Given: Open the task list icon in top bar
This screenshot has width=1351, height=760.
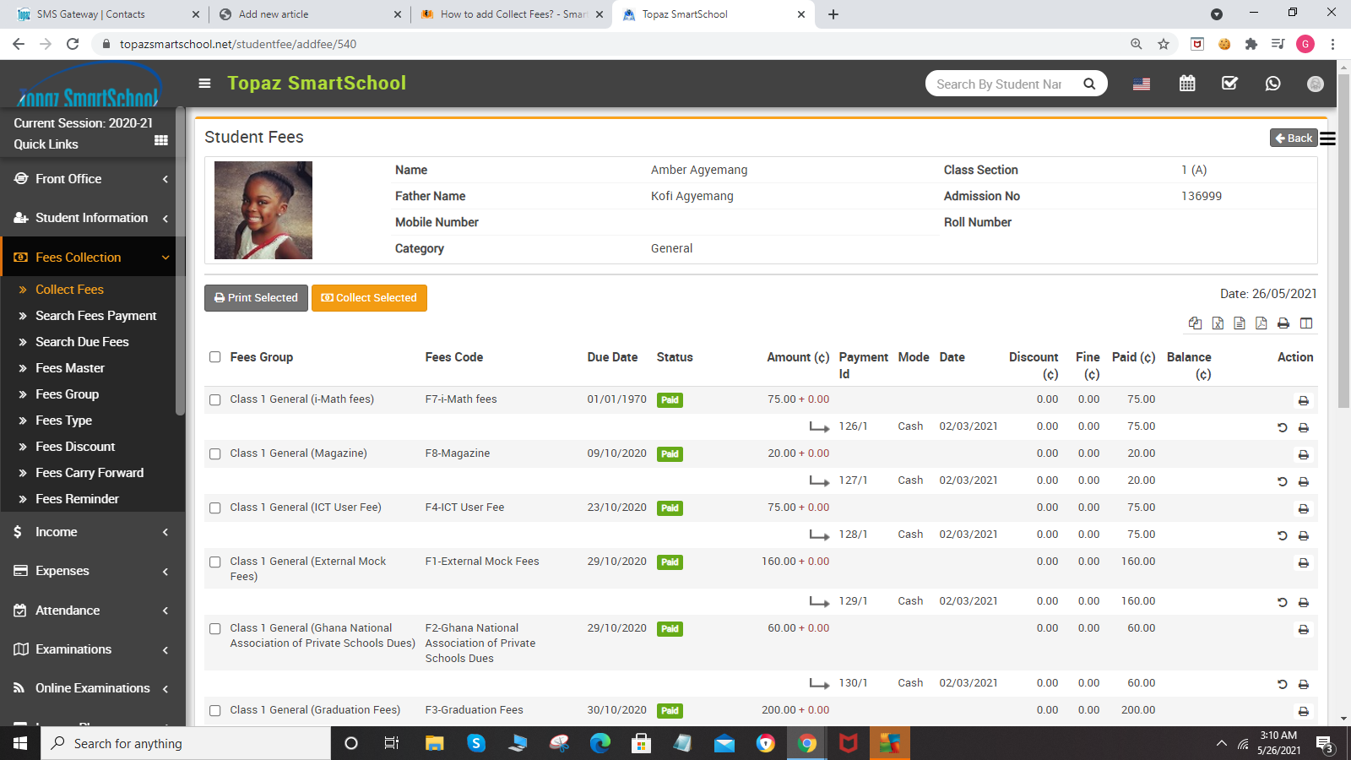Looking at the screenshot, I should tap(1229, 83).
